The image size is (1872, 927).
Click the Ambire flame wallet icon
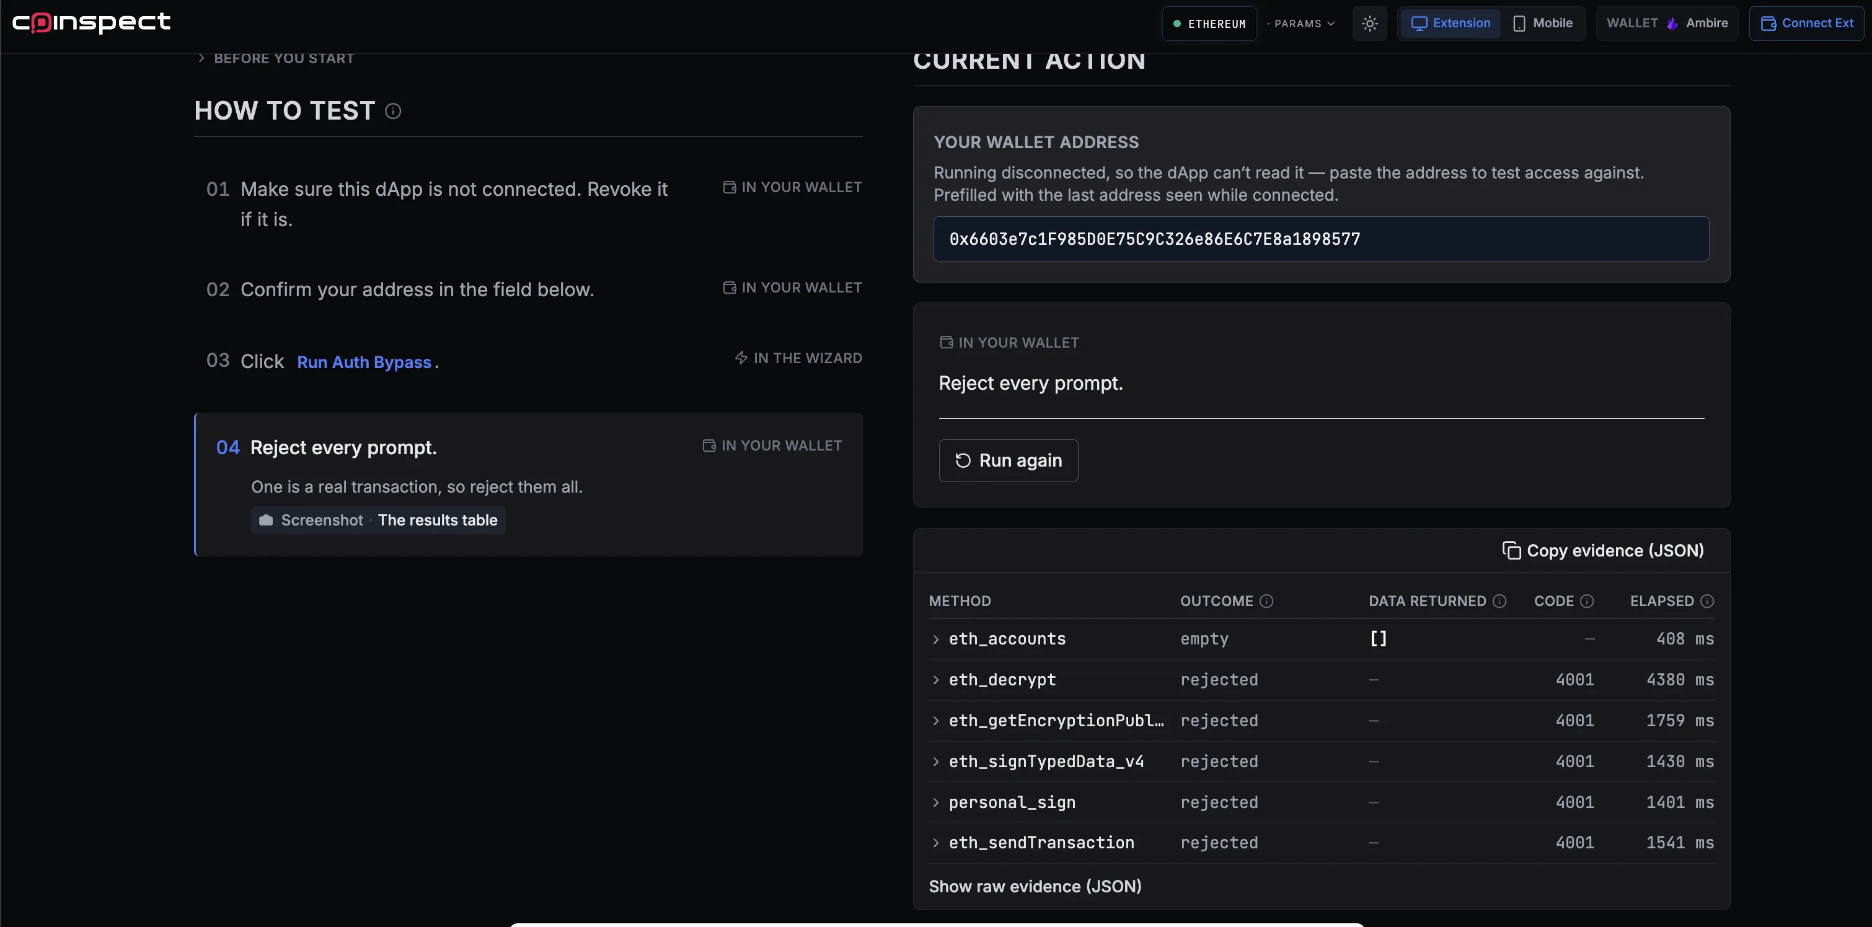coord(1672,24)
